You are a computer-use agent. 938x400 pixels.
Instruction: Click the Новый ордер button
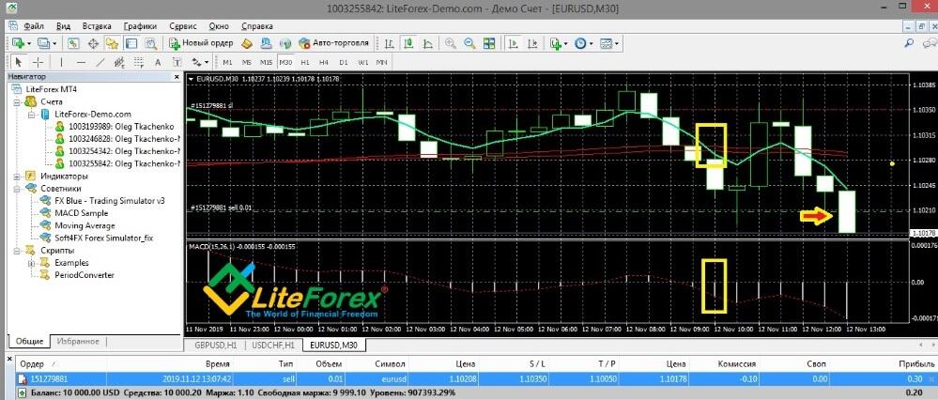tap(200, 43)
